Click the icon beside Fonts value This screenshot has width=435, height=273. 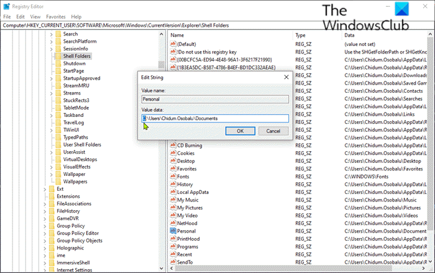(173, 177)
